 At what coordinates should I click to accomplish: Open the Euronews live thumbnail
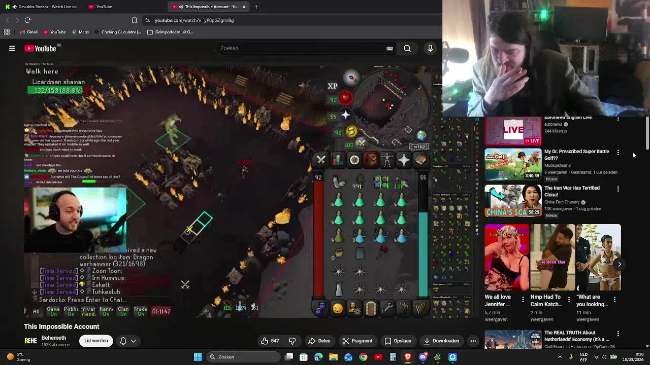513,131
